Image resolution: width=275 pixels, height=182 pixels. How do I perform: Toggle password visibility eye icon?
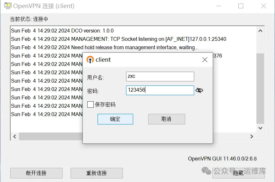coord(199,90)
